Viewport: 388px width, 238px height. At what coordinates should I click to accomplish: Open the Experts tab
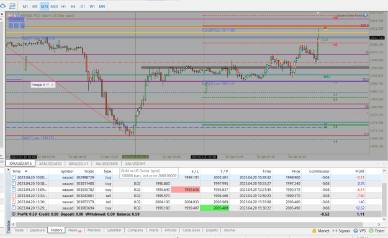212,230
